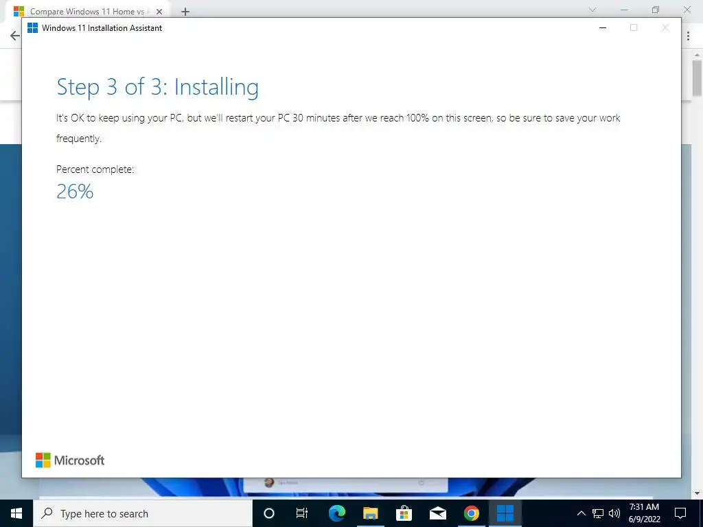The width and height of the screenshot is (703, 527).
Task: Click the 7:31 AM clock and date
Action: coord(644,513)
